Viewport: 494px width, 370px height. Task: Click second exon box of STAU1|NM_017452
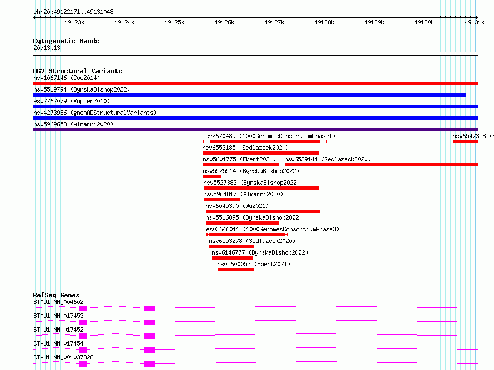(149, 336)
